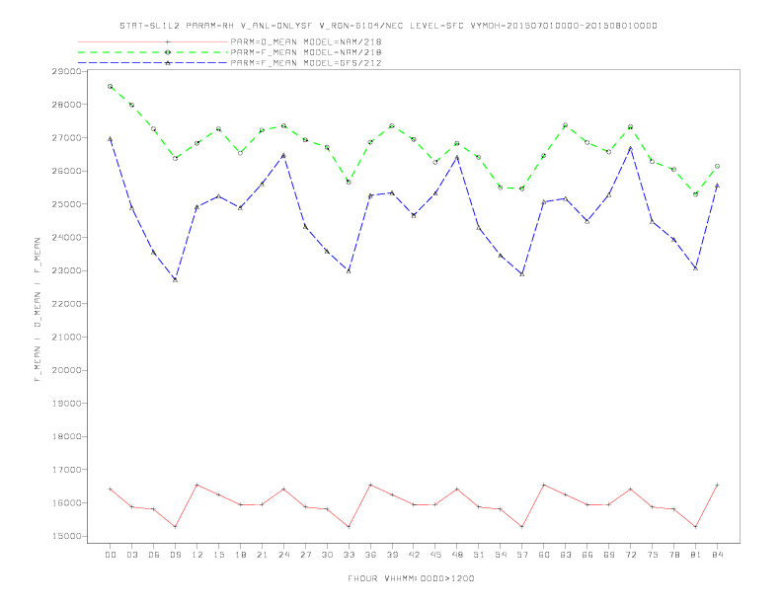
Task: Select legend entry PARM=F_MEAN MODEL=GFS/212
Action: click(306, 63)
